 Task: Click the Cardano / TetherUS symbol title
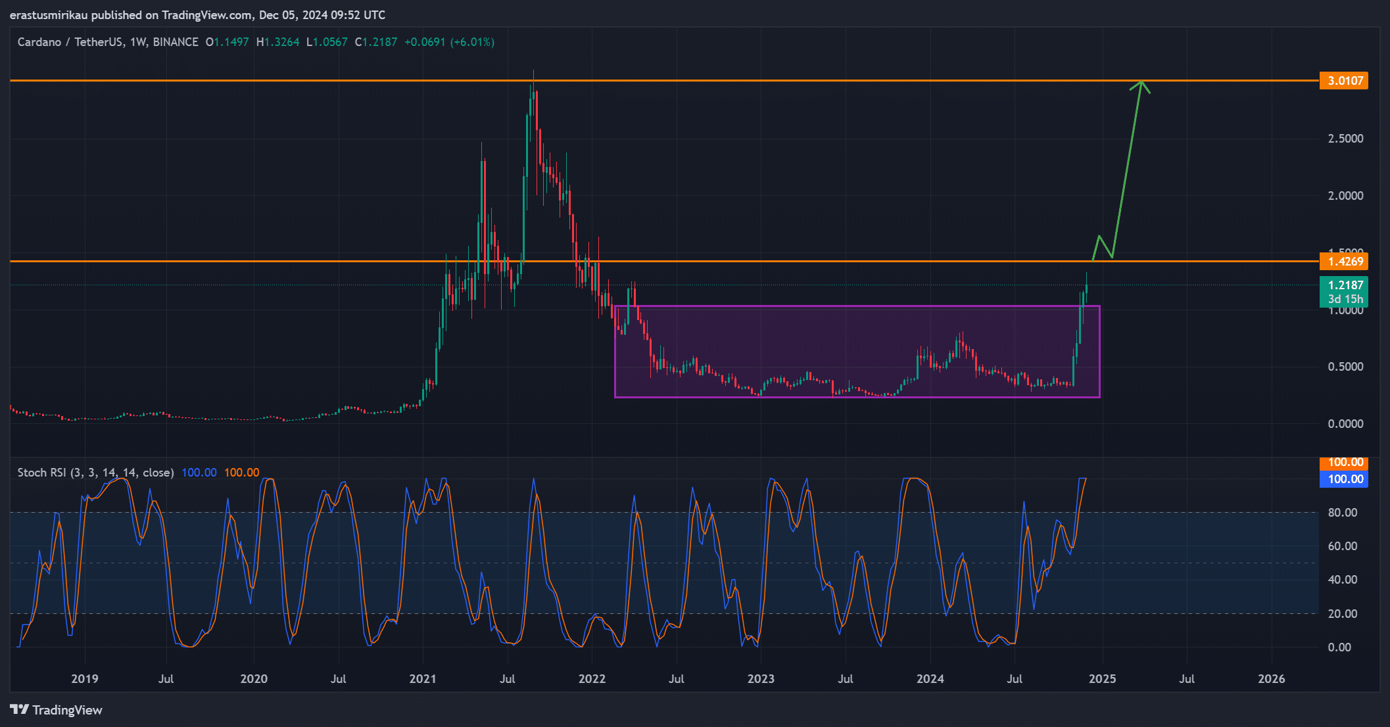click(x=70, y=42)
